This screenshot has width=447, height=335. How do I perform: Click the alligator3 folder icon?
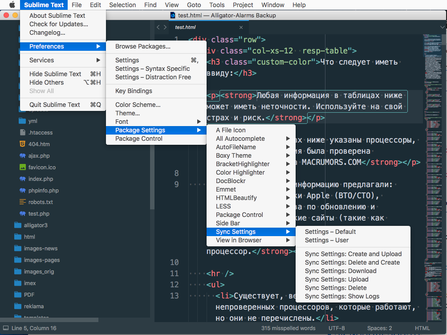click(x=18, y=225)
